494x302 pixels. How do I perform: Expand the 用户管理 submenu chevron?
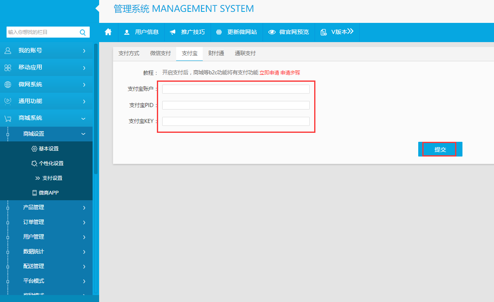pos(84,237)
